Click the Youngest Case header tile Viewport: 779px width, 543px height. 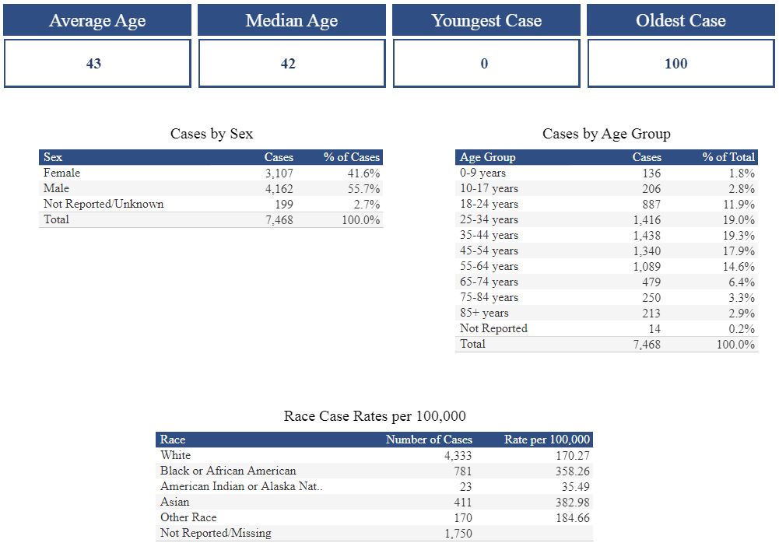tap(486, 20)
